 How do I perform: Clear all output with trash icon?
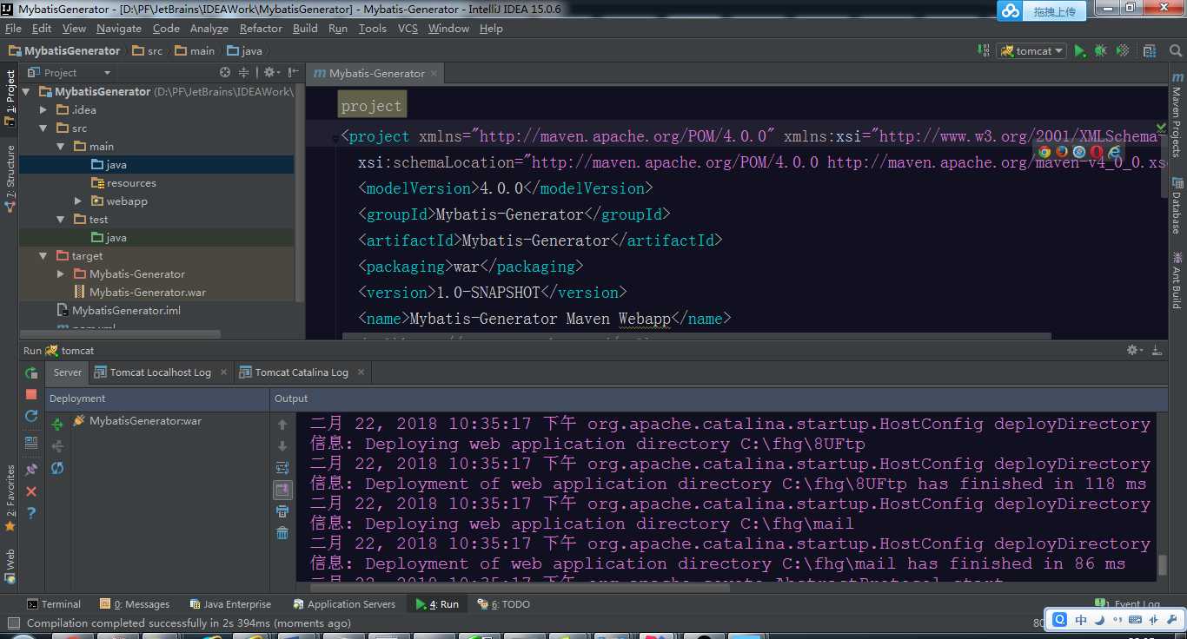pyautogui.click(x=282, y=533)
